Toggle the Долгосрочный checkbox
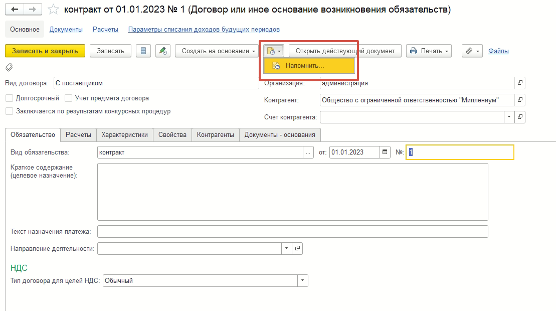The width and height of the screenshot is (556, 311). click(x=10, y=98)
